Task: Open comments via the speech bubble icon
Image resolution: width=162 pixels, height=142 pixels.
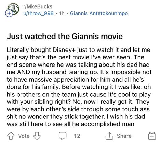Action: [x=63, y=136]
